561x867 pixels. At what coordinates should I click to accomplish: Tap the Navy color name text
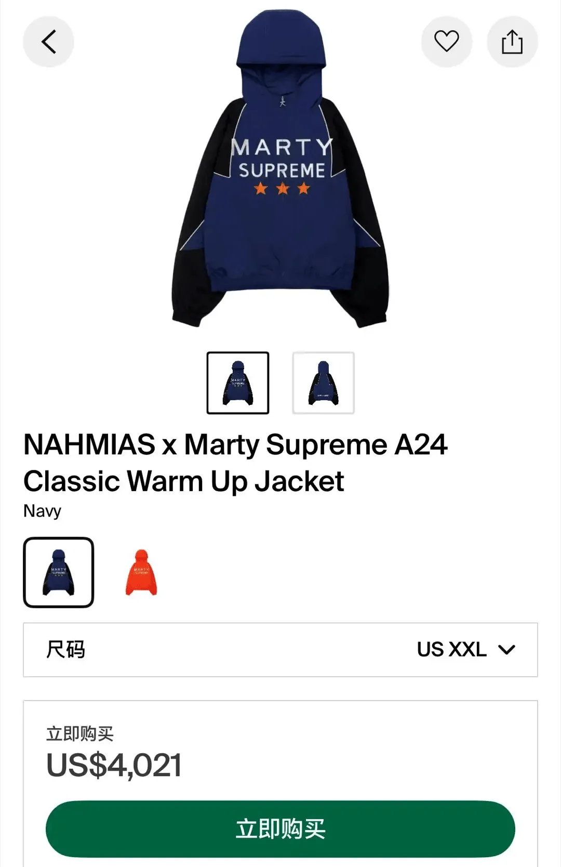coord(43,511)
